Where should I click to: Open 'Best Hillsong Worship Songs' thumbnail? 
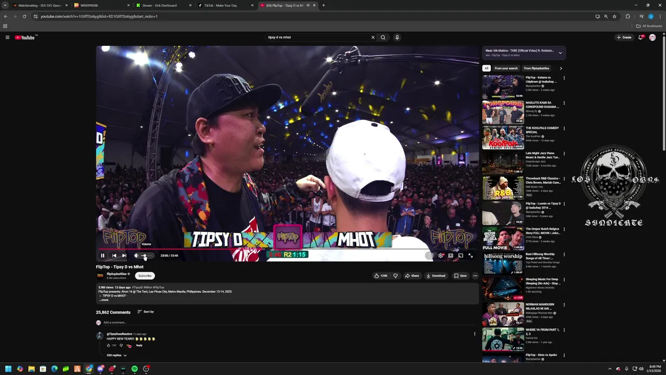click(503, 264)
